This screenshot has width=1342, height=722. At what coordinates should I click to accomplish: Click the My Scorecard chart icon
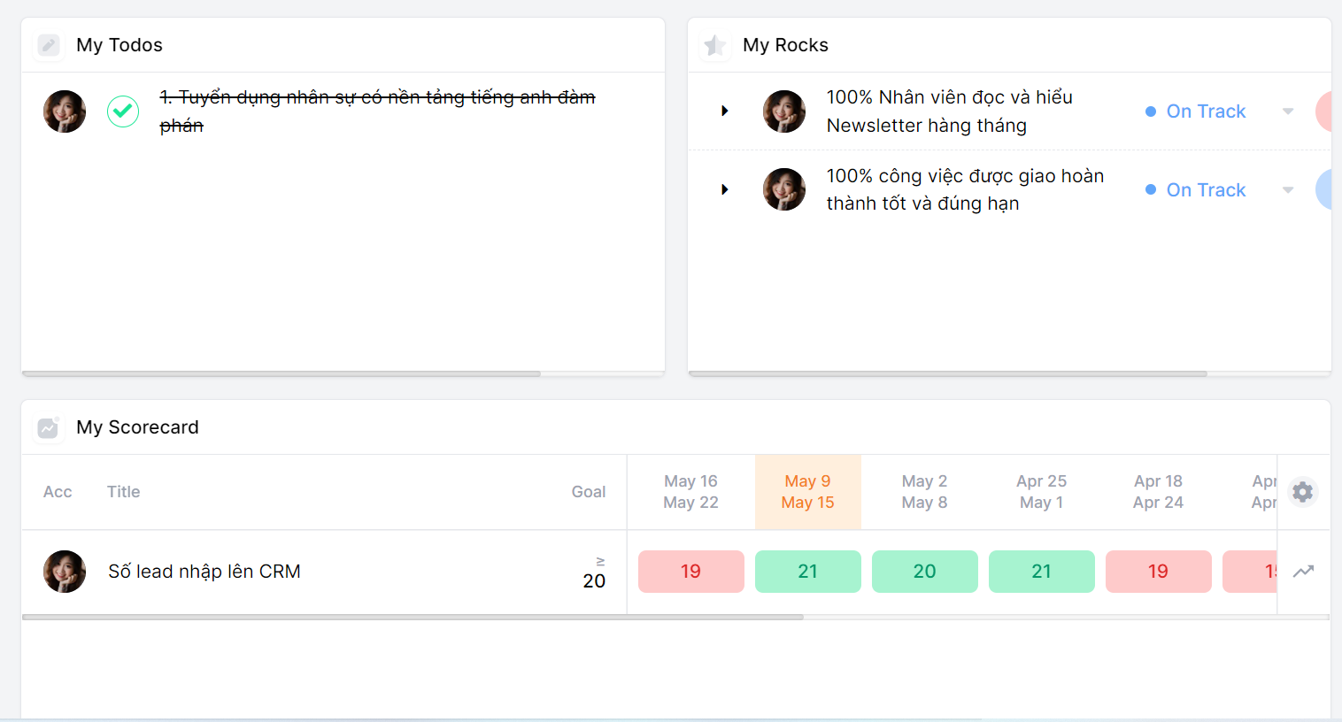tap(48, 428)
